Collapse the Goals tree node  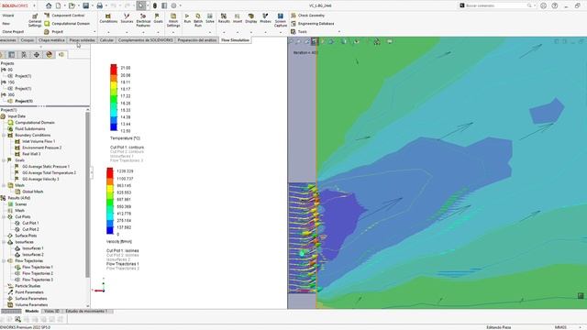coord(4,160)
